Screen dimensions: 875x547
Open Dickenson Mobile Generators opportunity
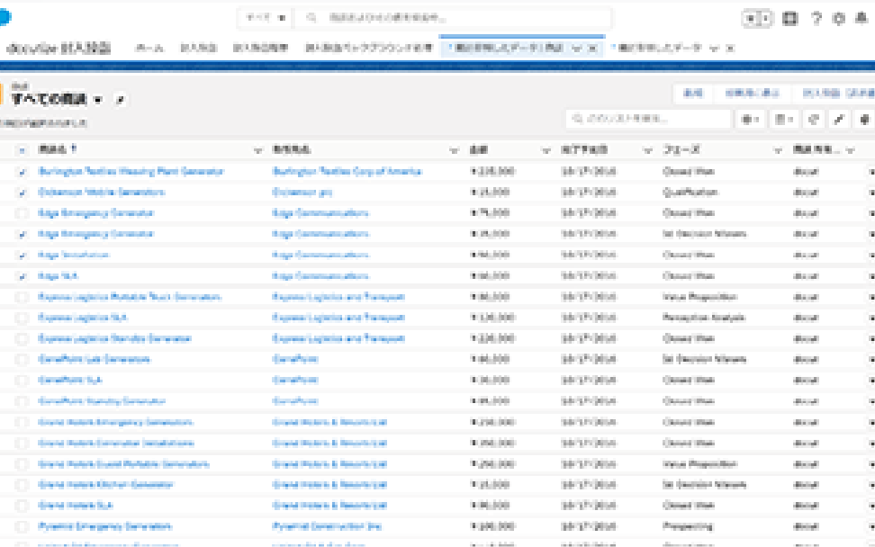pyautogui.click(x=102, y=193)
